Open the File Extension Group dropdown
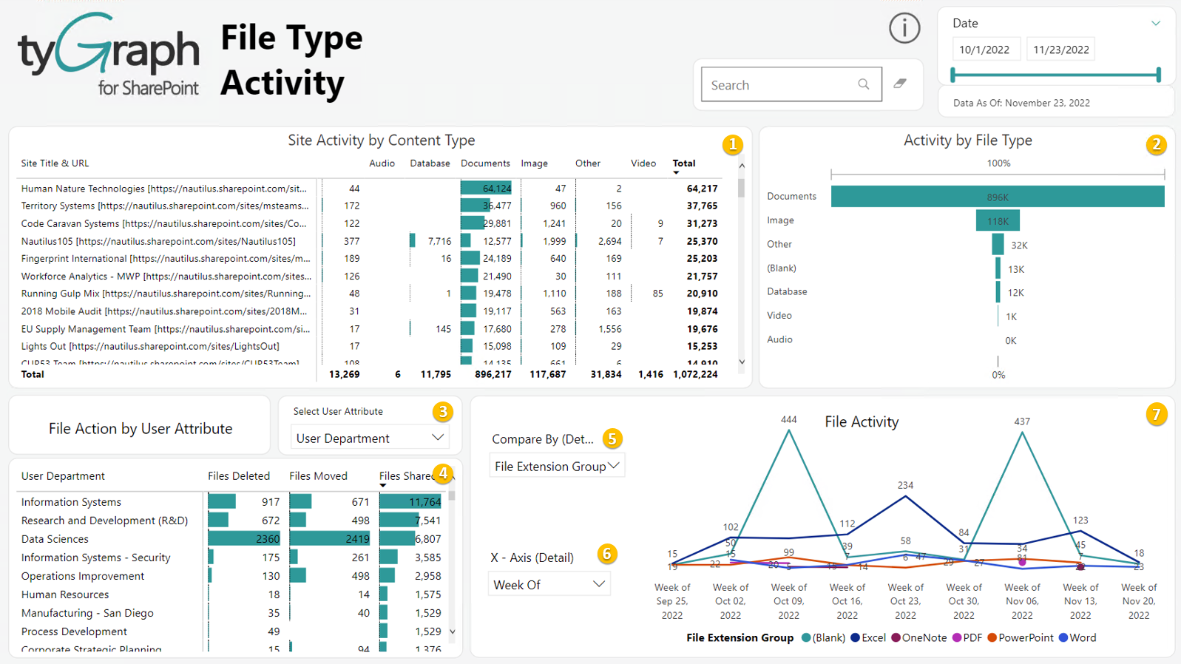Image resolution: width=1181 pixels, height=664 pixels. 556,466
